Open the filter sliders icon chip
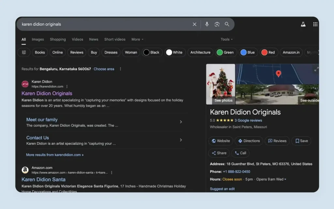This screenshot has width=334, height=209. pos(24,52)
